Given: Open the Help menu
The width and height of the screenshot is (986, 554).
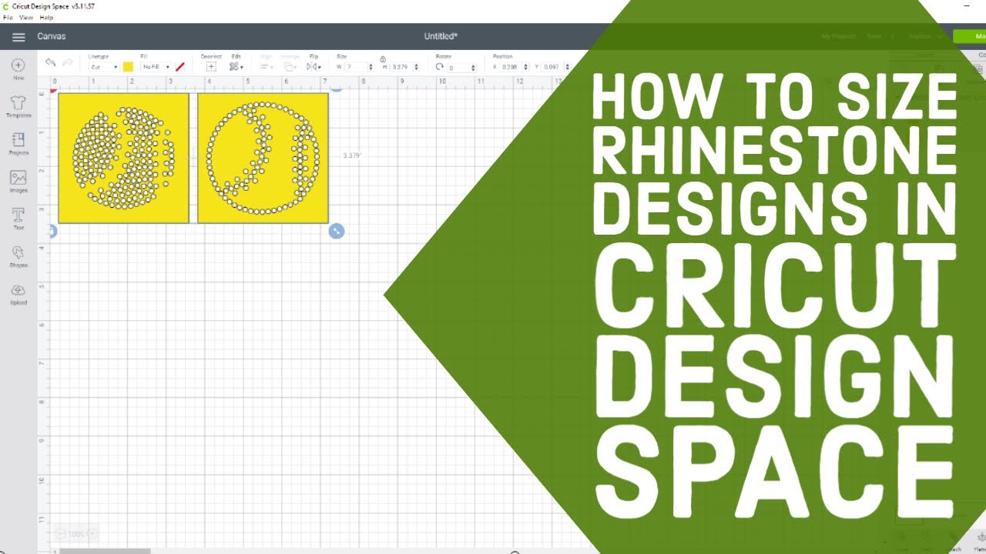Looking at the screenshot, I should click(46, 17).
